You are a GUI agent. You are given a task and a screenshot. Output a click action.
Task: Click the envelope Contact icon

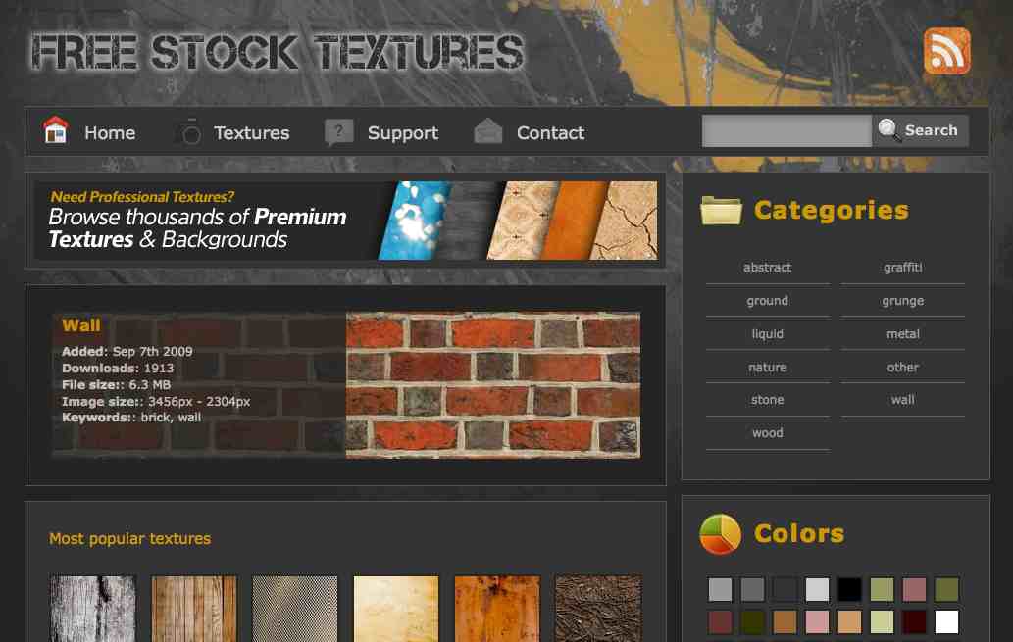click(x=487, y=131)
